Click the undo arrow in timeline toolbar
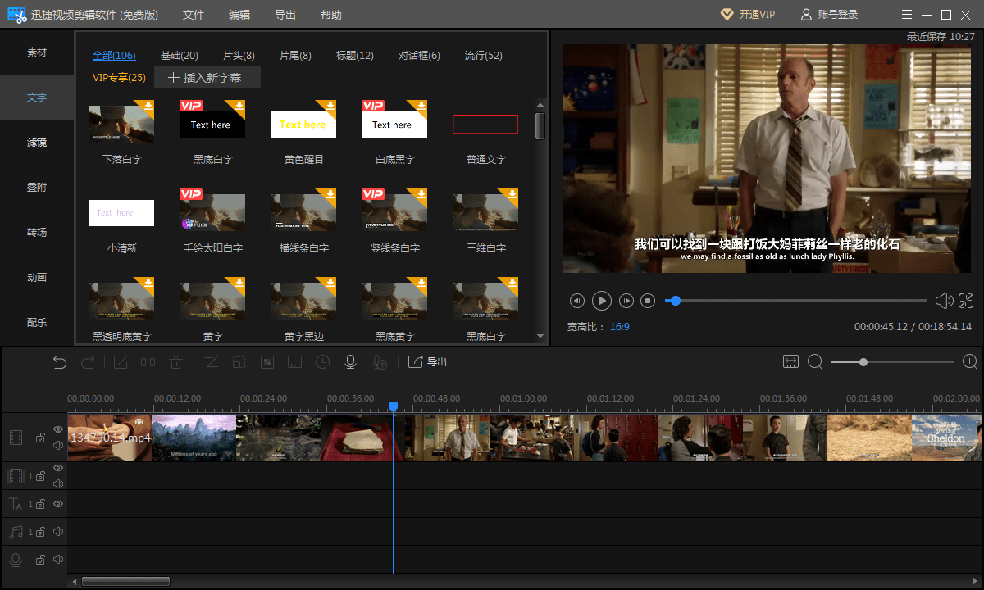The height and width of the screenshot is (590, 984). pyautogui.click(x=60, y=362)
